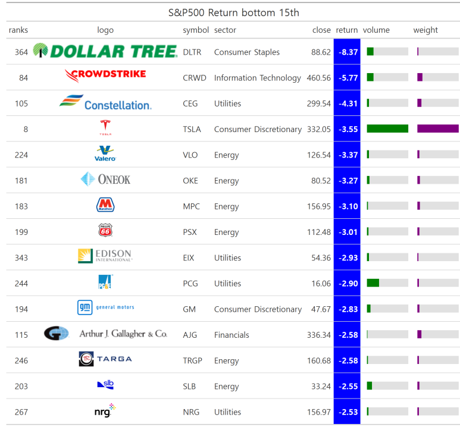460x427 pixels.
Task: Click the Financials sector cell
Action: [x=231, y=335]
